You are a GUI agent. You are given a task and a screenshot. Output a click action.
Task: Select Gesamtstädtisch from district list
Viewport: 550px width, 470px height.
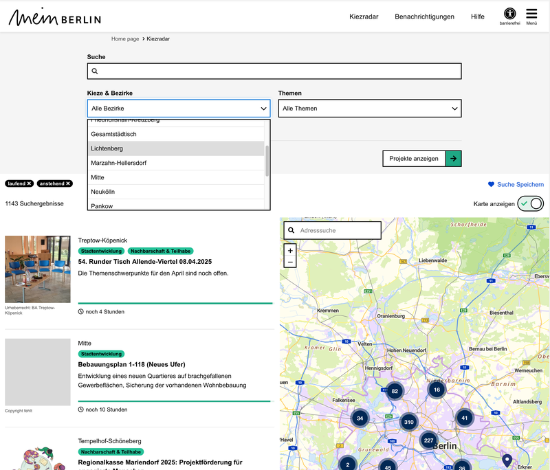(x=176, y=134)
